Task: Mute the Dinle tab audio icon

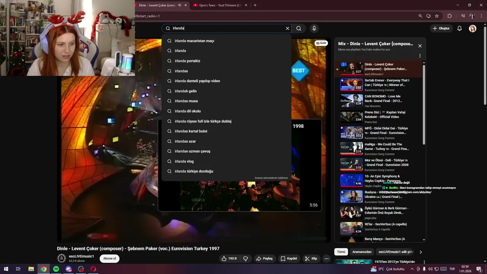Action: (180, 5)
